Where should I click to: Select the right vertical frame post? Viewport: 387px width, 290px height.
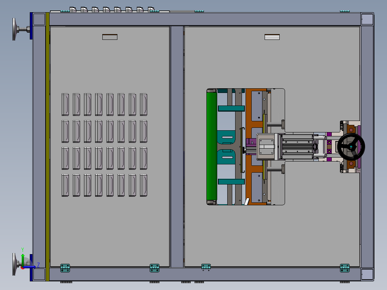pyautogui.click(x=367, y=147)
